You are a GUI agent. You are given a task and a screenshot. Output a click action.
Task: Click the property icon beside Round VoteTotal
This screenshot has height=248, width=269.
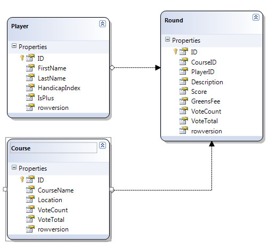pyautogui.click(x=184, y=121)
